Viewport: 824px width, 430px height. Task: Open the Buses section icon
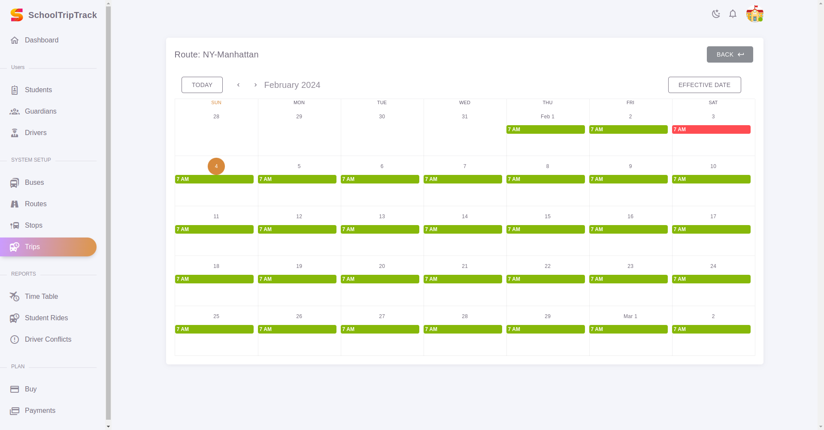(15, 182)
